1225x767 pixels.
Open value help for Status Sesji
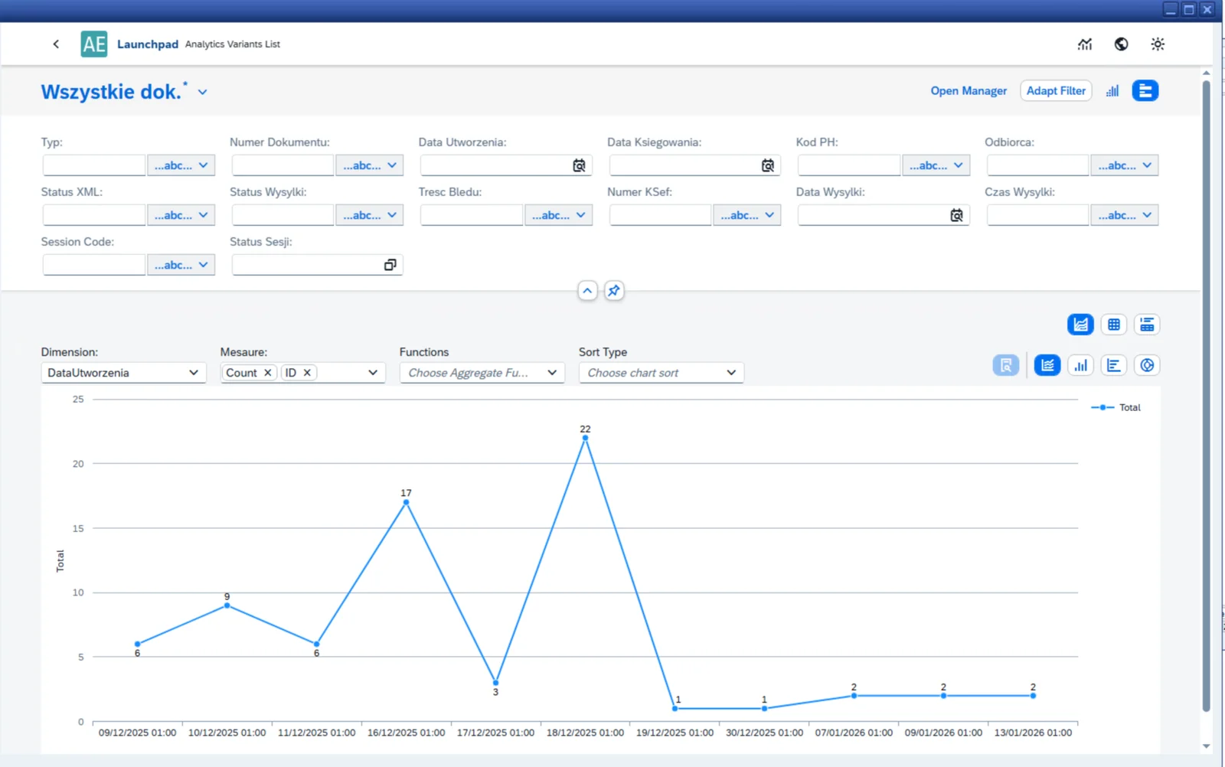pyautogui.click(x=390, y=265)
